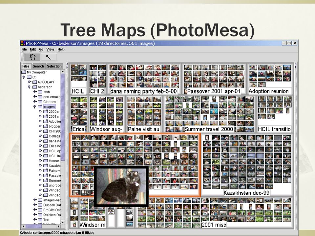Click the .ssh folder icon
This screenshot has width=315, height=236.
coord(40,92)
